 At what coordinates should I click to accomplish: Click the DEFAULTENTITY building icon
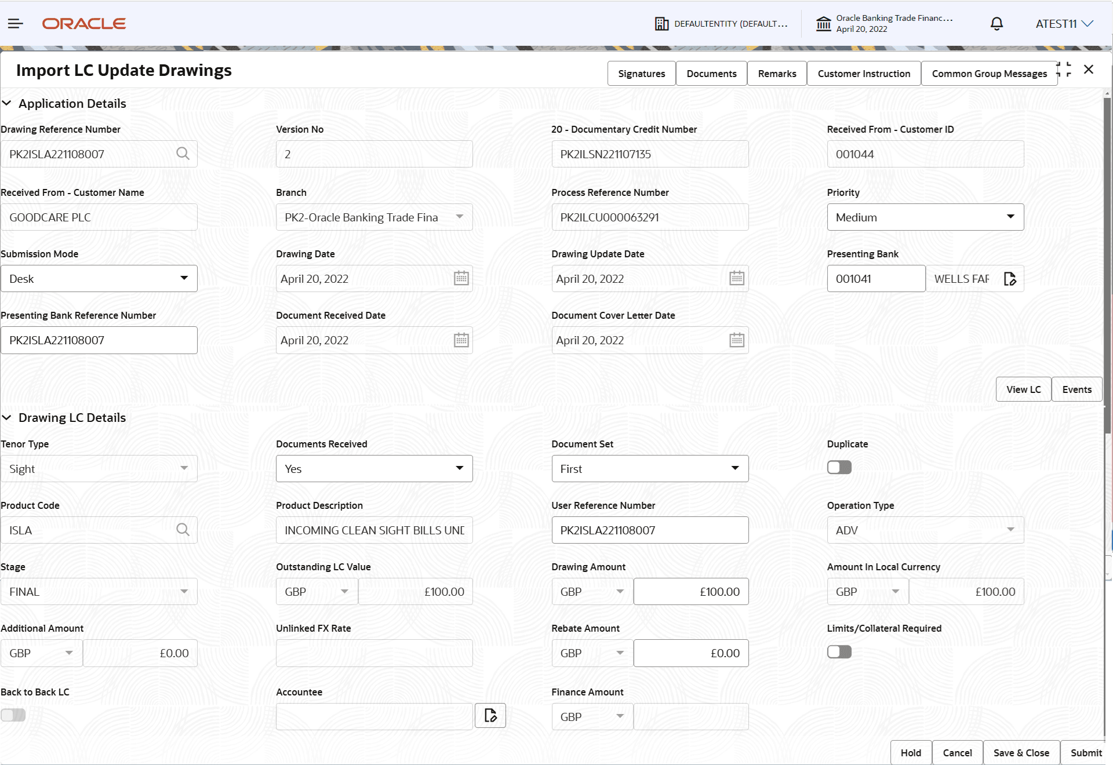click(661, 23)
